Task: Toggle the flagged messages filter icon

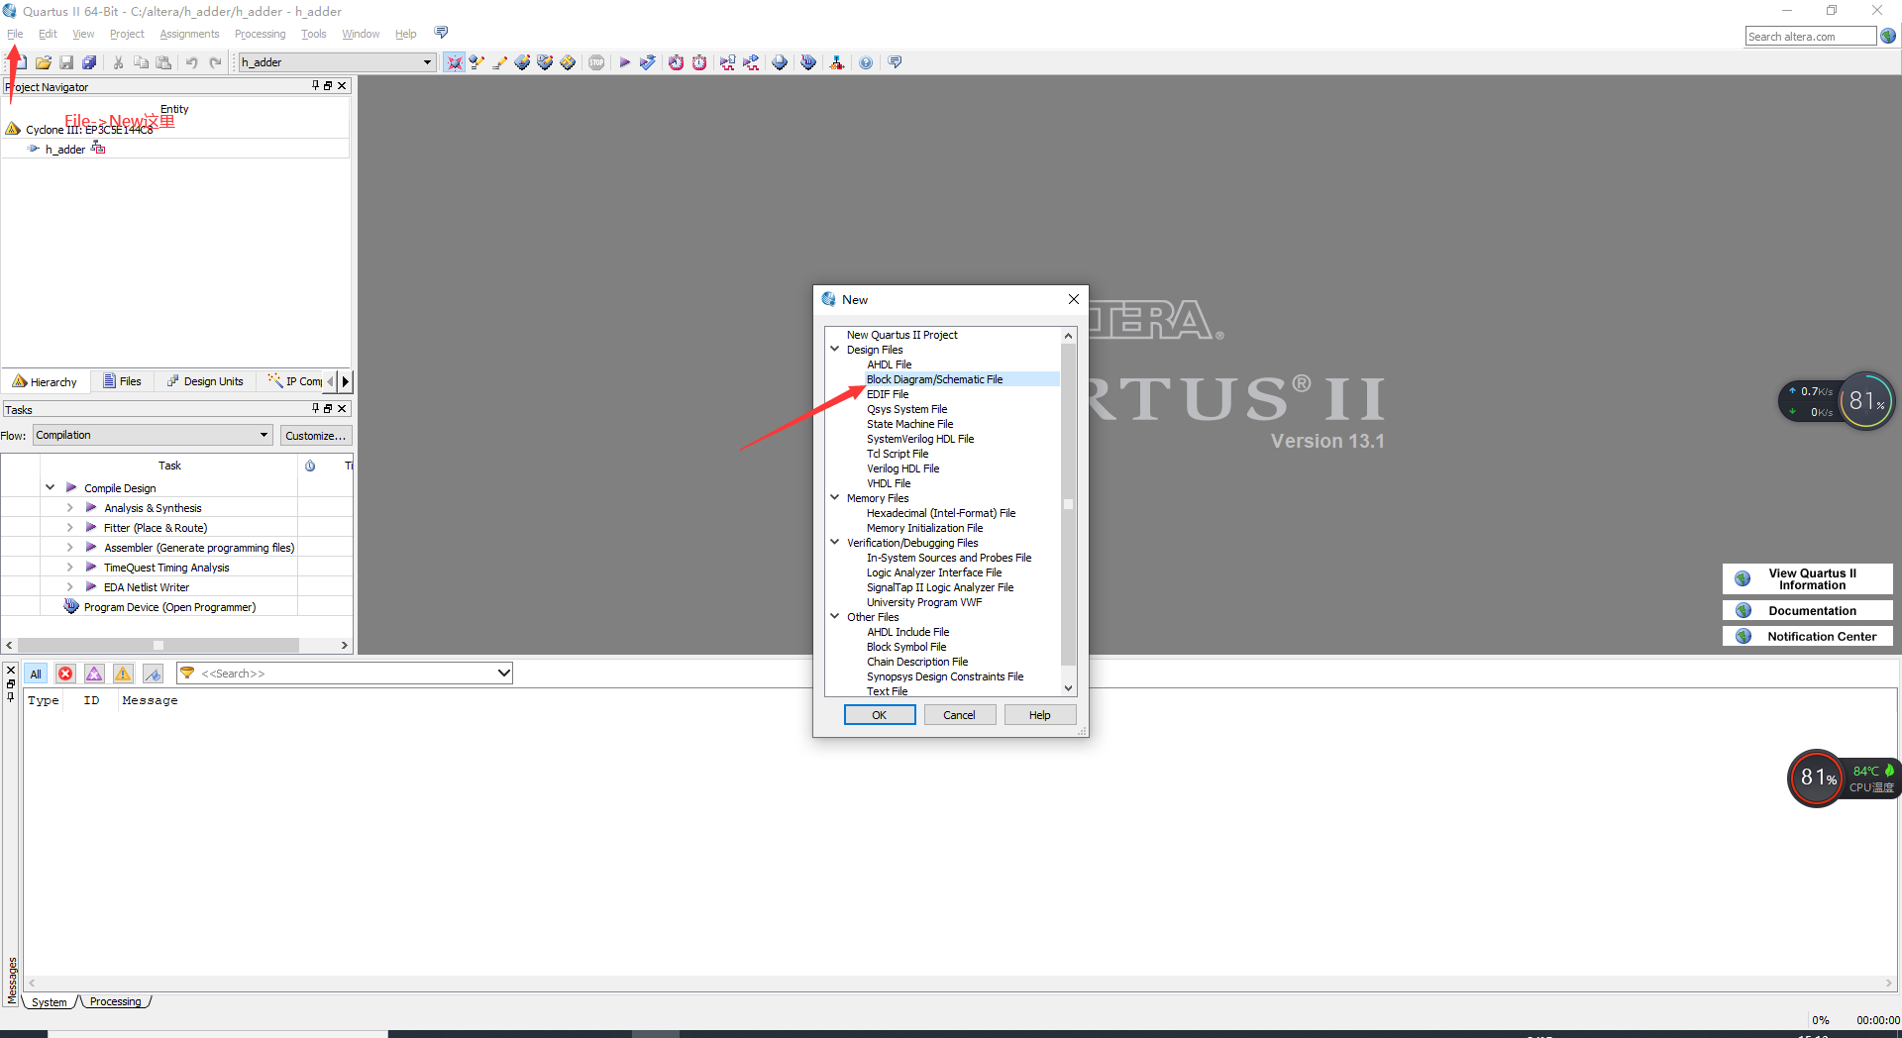Action: click(x=153, y=674)
